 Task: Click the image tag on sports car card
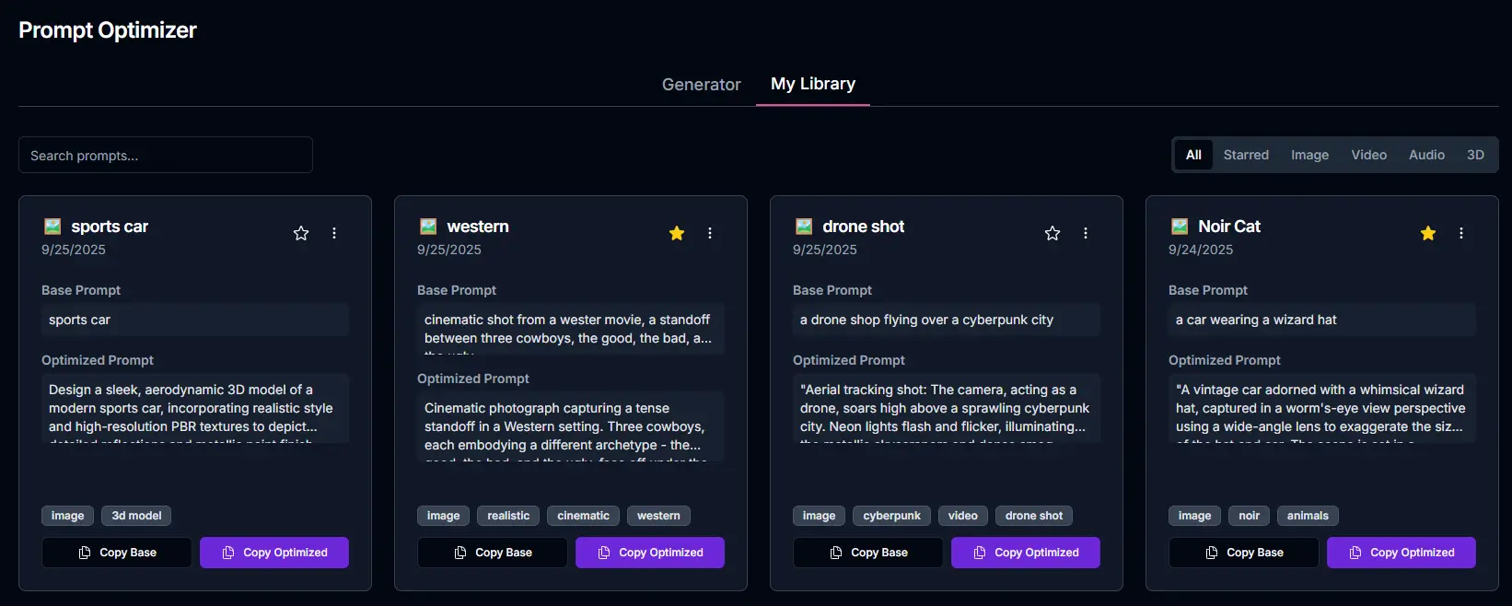67,516
